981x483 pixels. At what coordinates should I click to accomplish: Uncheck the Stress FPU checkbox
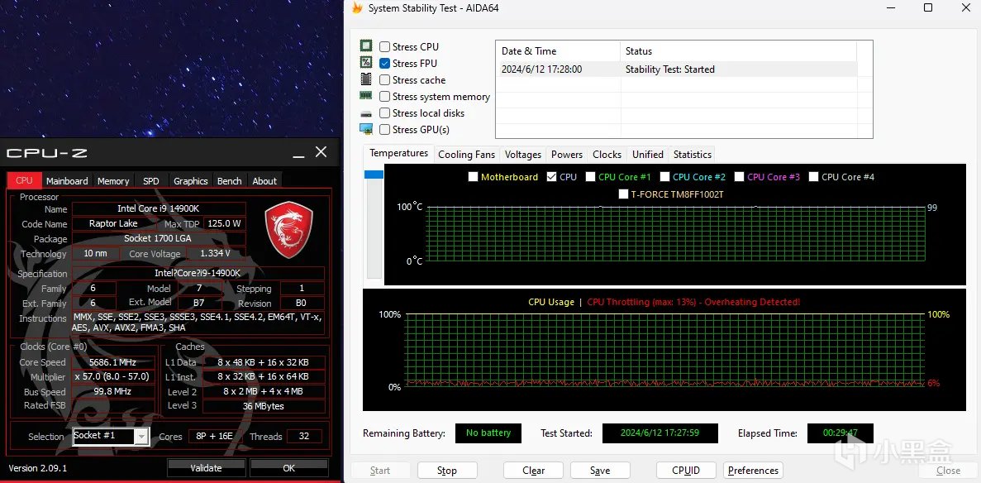[x=385, y=64]
